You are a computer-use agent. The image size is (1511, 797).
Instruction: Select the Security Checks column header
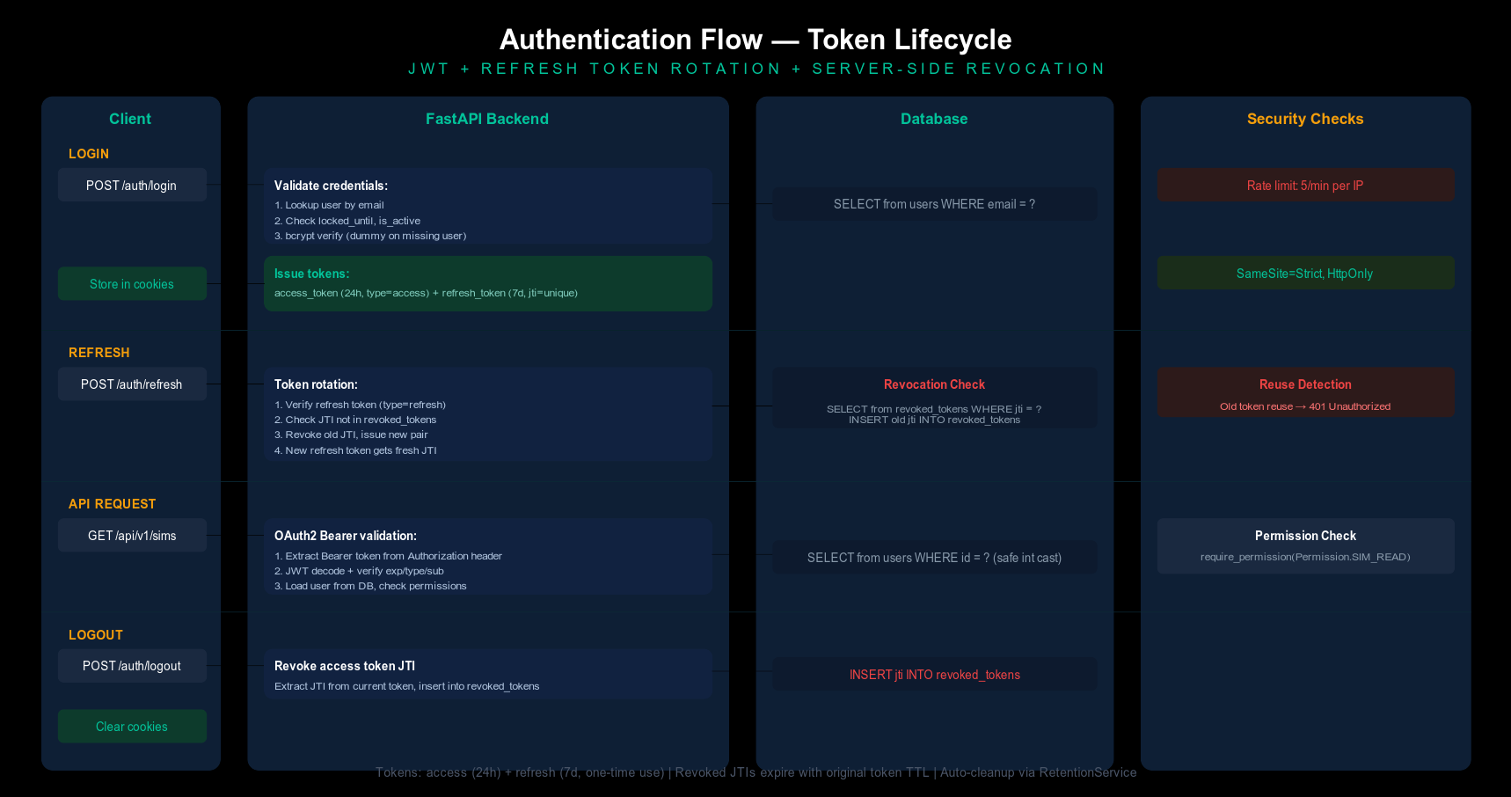coord(1305,118)
